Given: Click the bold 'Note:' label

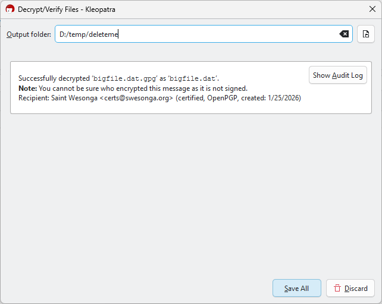Looking at the screenshot, I should [27, 88].
